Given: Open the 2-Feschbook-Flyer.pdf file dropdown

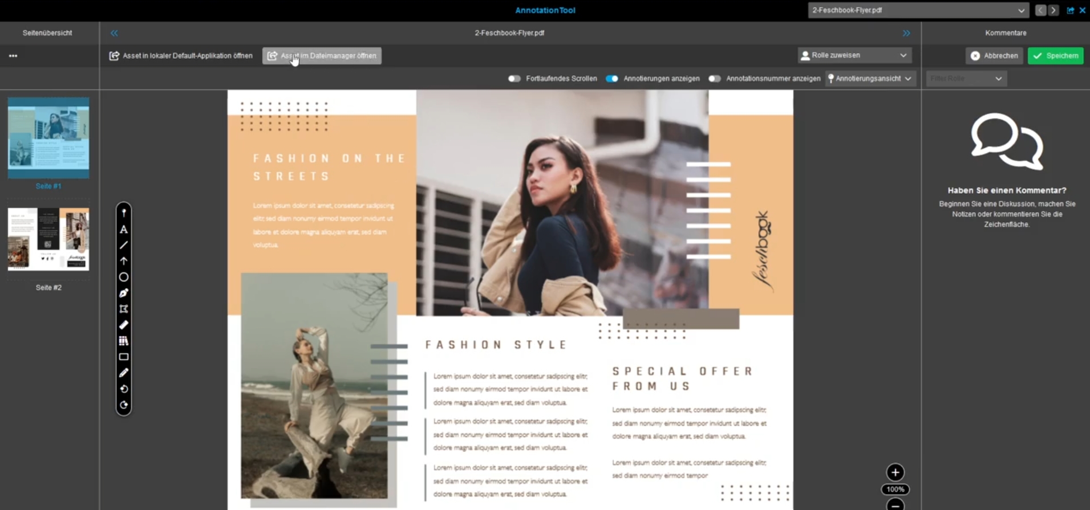Looking at the screenshot, I should tap(918, 10).
